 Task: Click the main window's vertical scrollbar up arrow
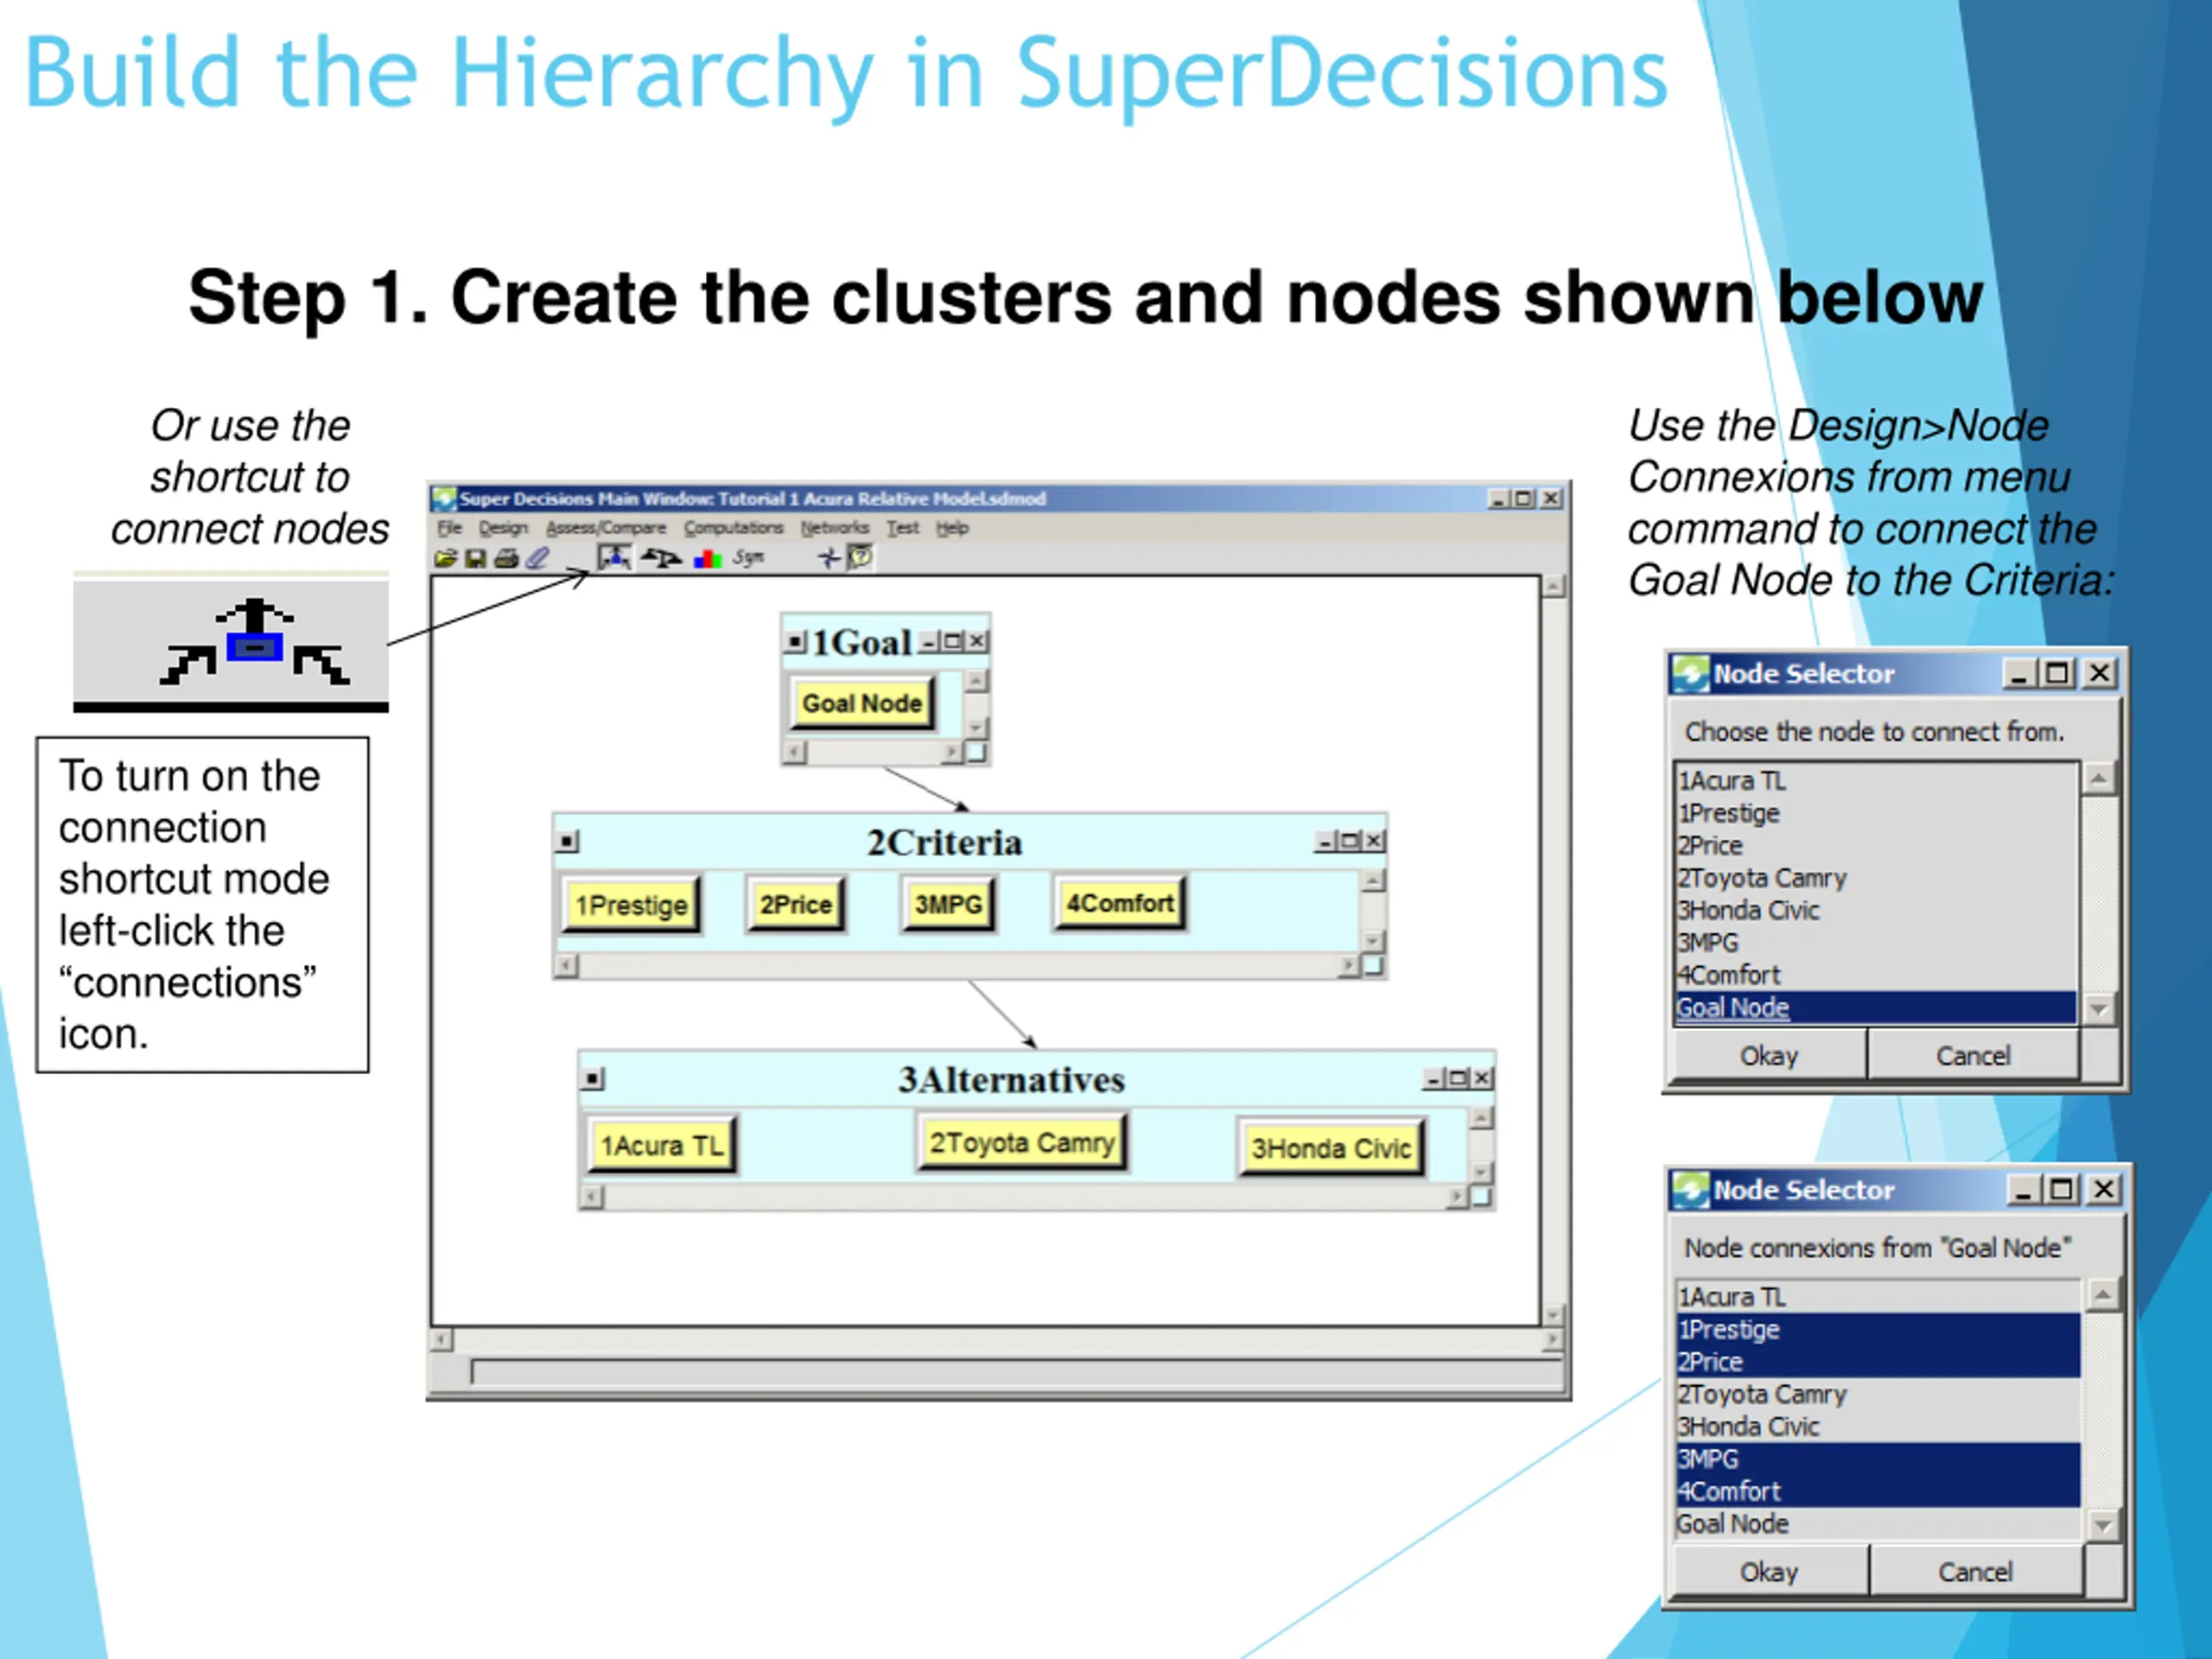tap(1553, 587)
